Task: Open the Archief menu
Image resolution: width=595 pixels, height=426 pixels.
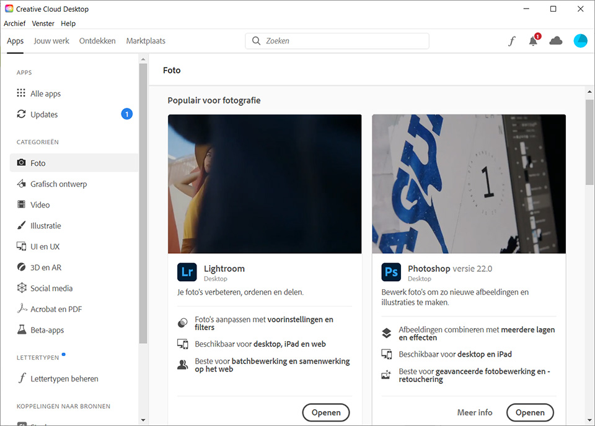Action: point(14,24)
